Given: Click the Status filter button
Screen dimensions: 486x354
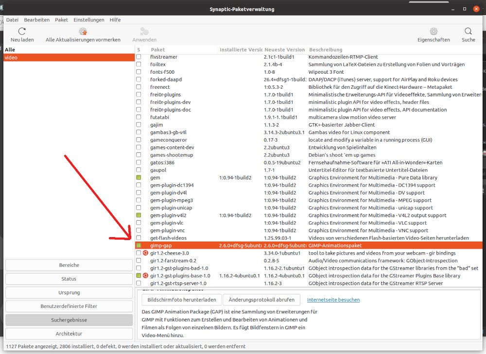Looking at the screenshot, I should 69,279.
